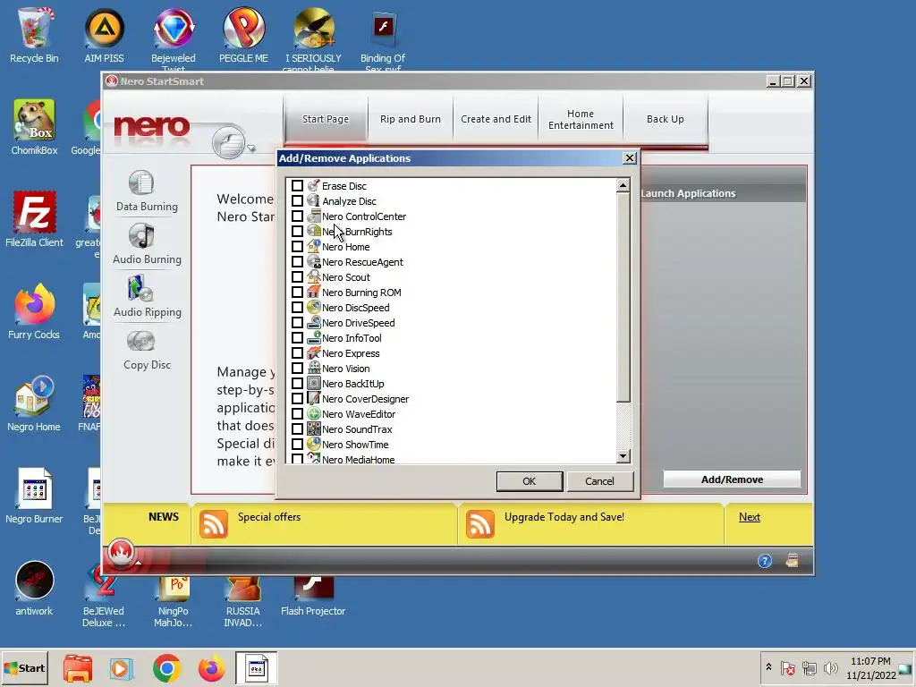Image resolution: width=916 pixels, height=687 pixels.
Task: Check the Nero WaveEditor checkbox
Action: click(x=297, y=413)
